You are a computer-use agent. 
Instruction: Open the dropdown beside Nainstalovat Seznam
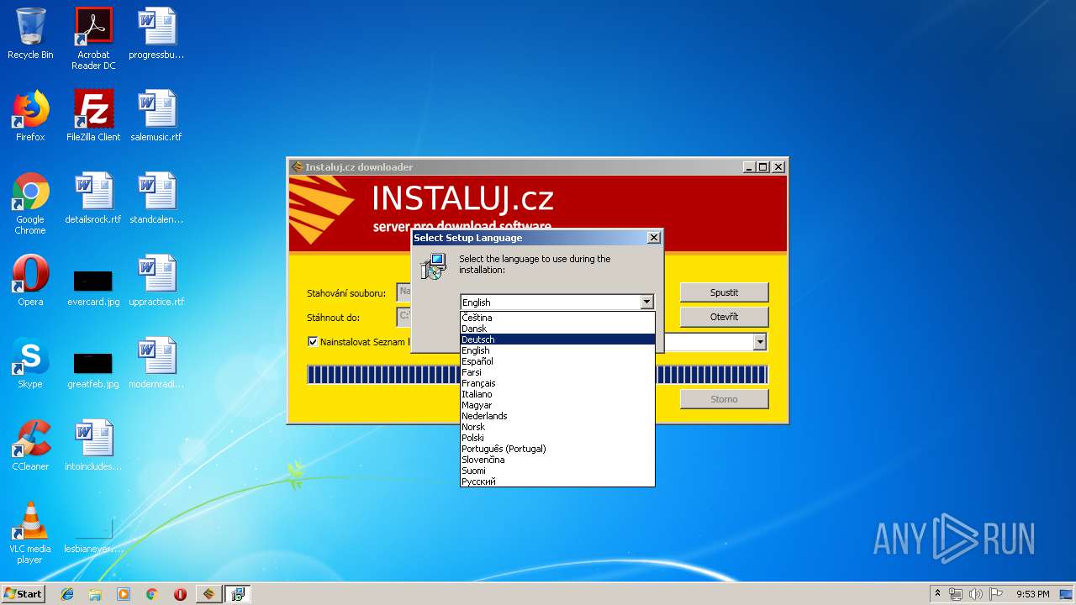click(x=760, y=342)
